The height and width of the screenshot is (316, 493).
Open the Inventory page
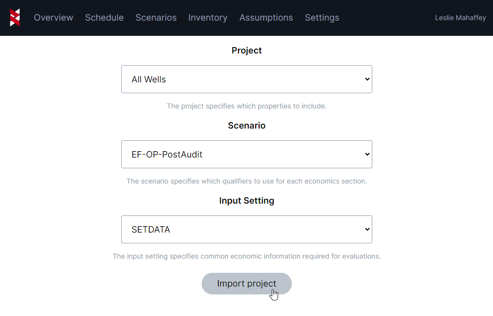(x=208, y=18)
